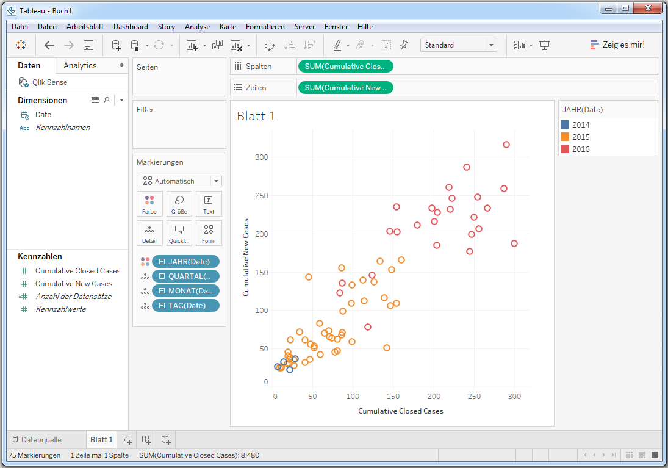Screen dimensions: 668x468
Task: Click the highlight pen icon
Action: click(337, 45)
